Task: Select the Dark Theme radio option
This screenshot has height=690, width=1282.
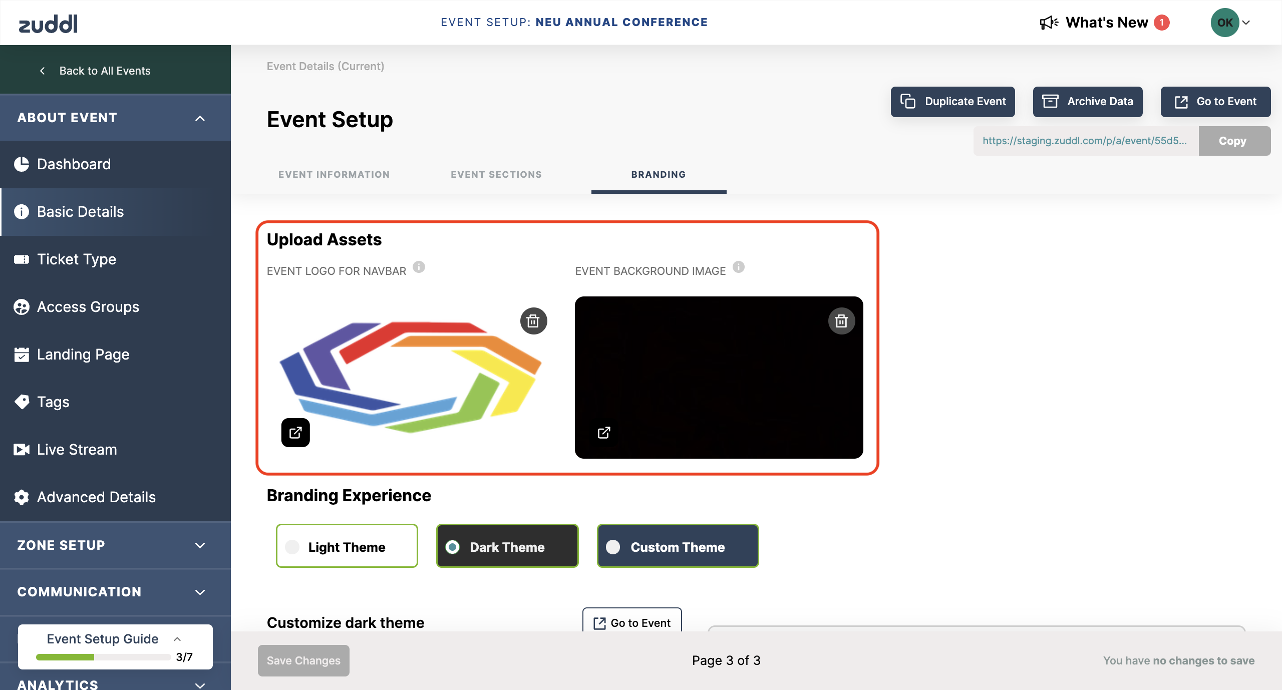Action: (453, 547)
